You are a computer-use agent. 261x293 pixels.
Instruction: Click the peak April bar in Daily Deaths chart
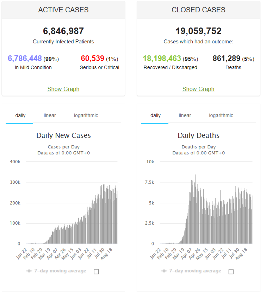pyautogui.click(x=195, y=209)
